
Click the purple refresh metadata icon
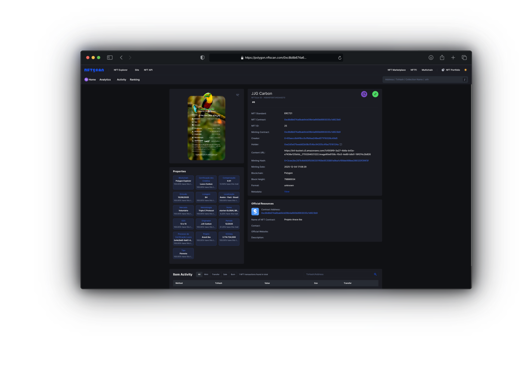364,94
